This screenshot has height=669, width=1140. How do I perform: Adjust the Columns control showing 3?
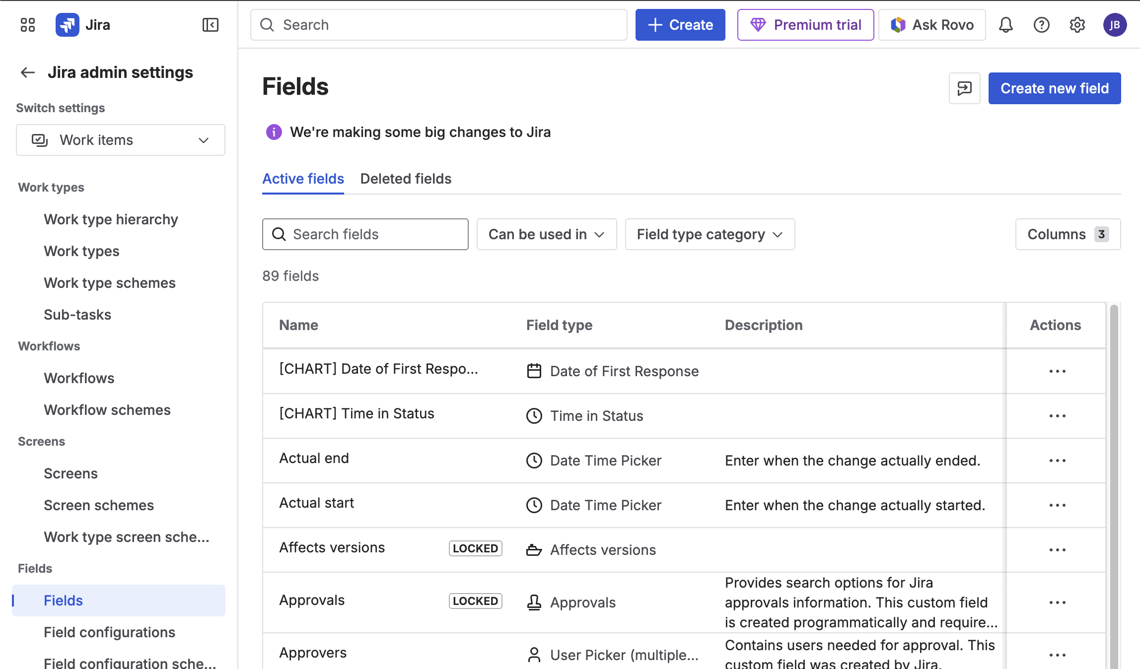click(x=1068, y=234)
